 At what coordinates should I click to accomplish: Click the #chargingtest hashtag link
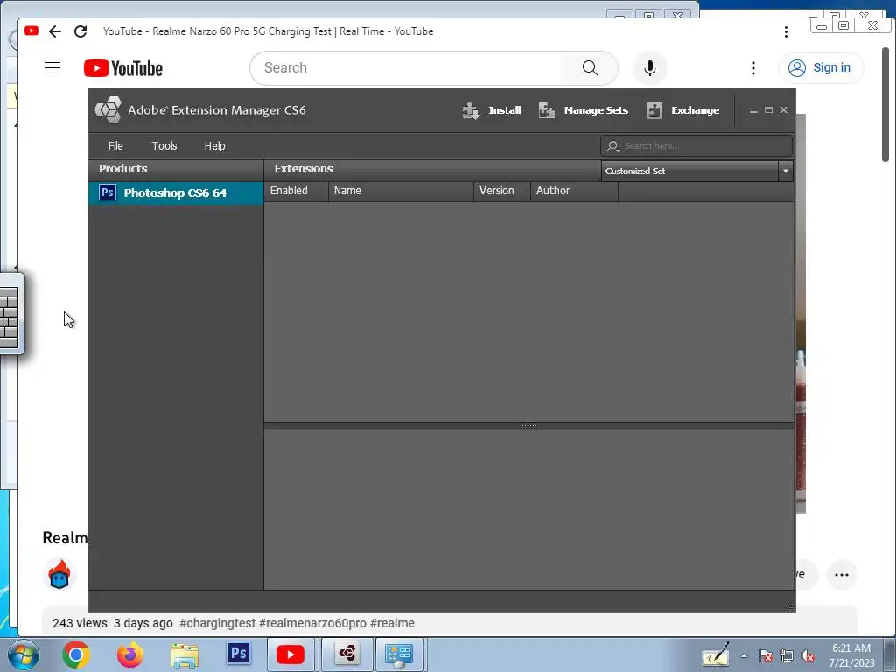click(x=217, y=623)
